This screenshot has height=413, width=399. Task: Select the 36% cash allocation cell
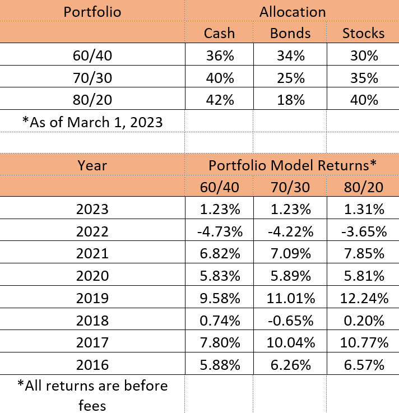click(219, 55)
